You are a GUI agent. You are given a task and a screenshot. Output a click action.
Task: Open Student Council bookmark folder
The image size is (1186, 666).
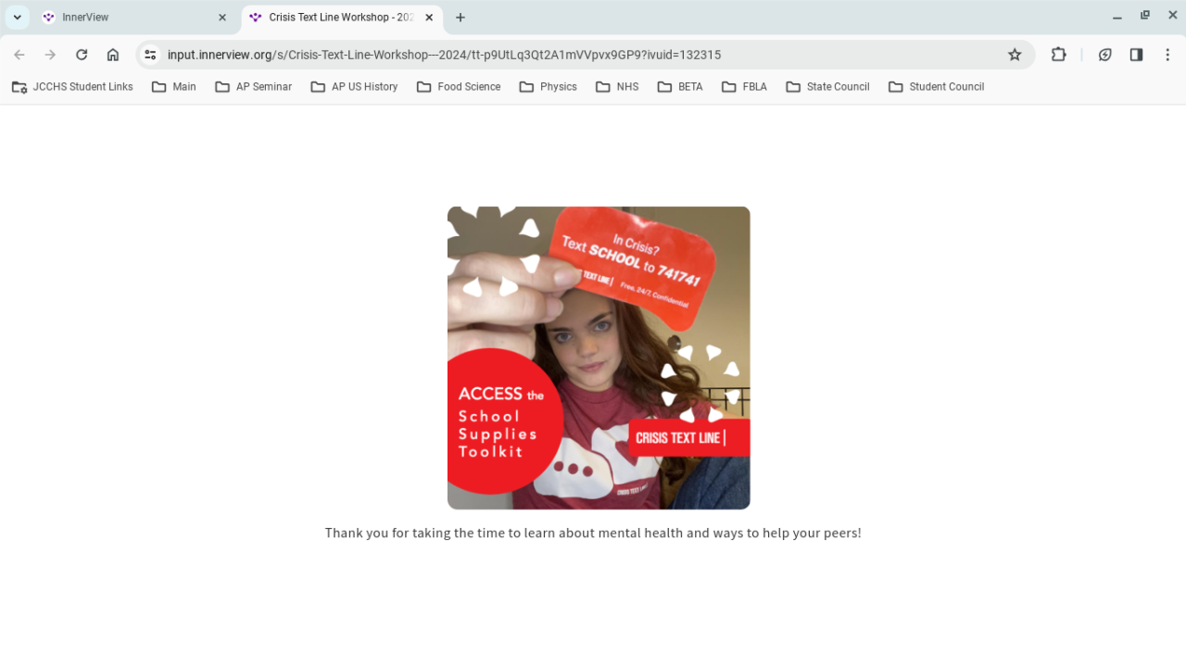tap(936, 87)
